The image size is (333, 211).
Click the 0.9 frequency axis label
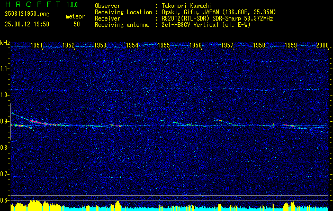[x=4, y=121]
